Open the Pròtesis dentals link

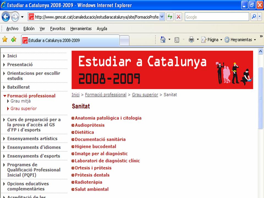pyautogui.click(x=92, y=175)
